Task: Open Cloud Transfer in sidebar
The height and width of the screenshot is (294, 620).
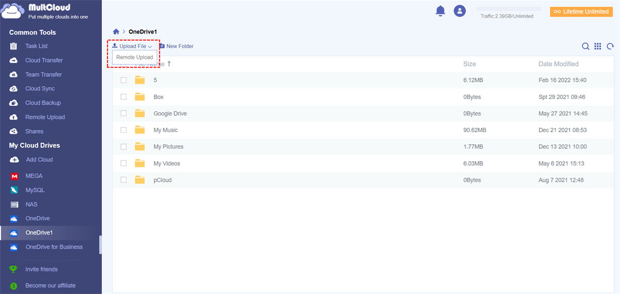Action: click(x=44, y=60)
